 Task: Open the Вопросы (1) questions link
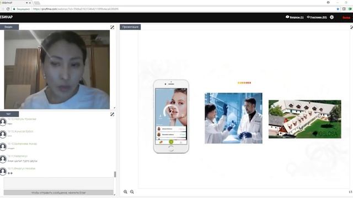(295, 17)
